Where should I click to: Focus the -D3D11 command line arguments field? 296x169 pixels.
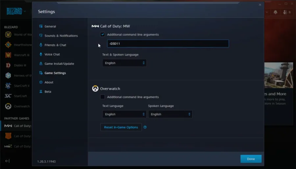(x=168, y=44)
